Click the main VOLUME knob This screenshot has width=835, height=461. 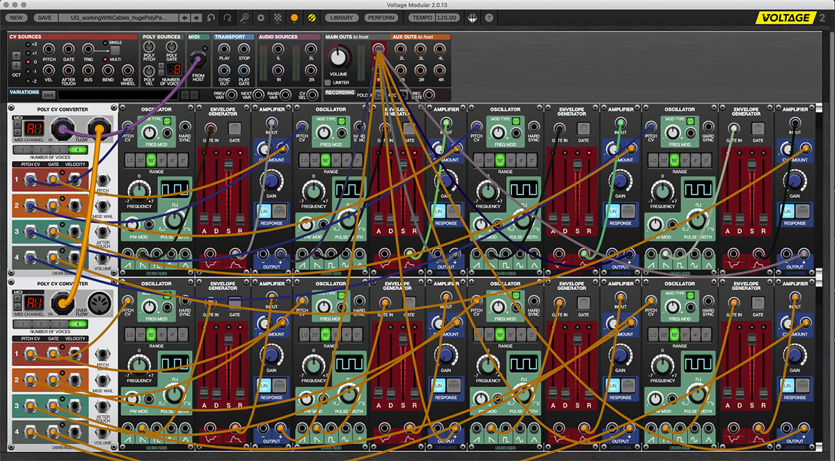(x=339, y=58)
